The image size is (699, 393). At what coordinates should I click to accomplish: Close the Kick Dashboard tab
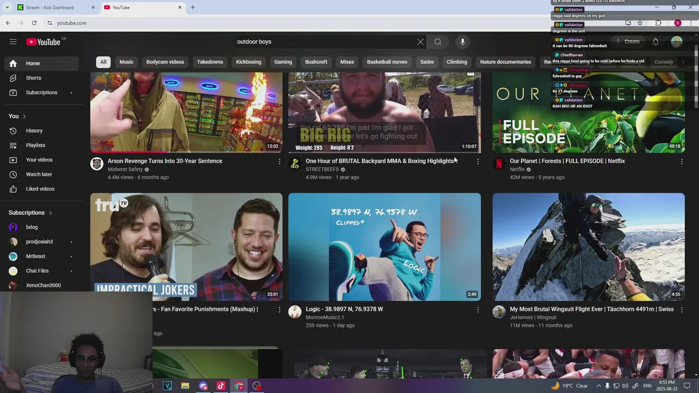click(x=93, y=7)
